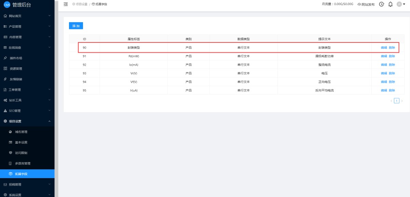410x197 pixels.
Task: Click the cloud icon beside 网站发布
Action: (359, 4)
